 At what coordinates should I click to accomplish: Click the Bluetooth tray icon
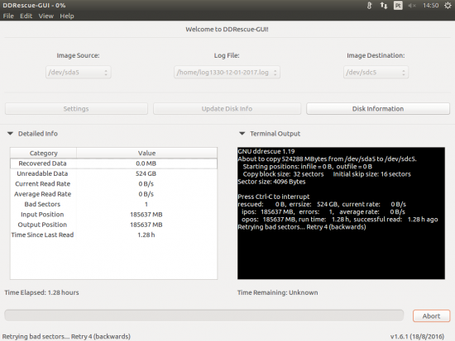tap(369, 6)
